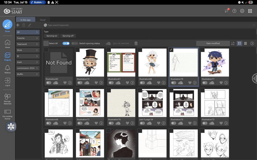Click Sync all selected
Screen dimensions: 257x160
tap(117, 43)
